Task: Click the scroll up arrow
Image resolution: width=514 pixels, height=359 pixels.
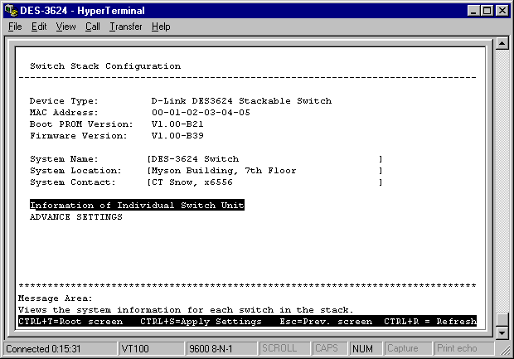Action: tap(501, 44)
